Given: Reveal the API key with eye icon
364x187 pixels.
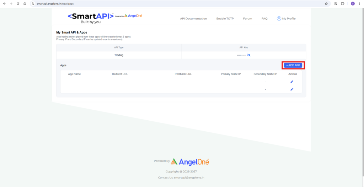Looking at the screenshot, I should point(249,55).
